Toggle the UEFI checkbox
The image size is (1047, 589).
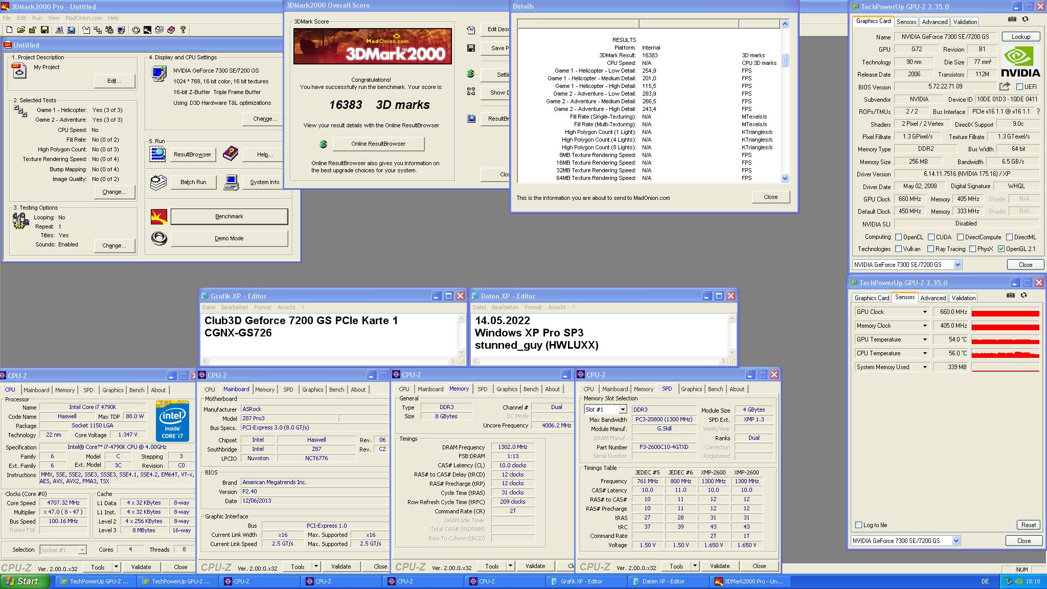1019,87
